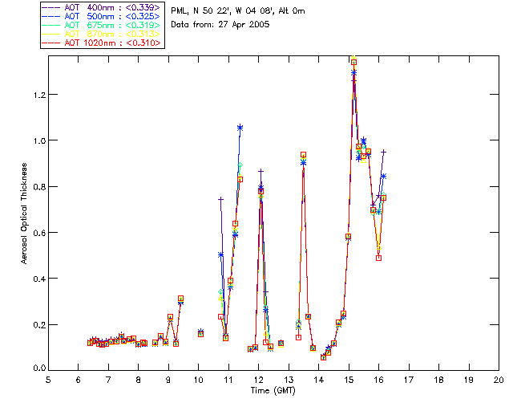Click the x-axis label 17
Screen dimensions: 513x411
click(409, 380)
